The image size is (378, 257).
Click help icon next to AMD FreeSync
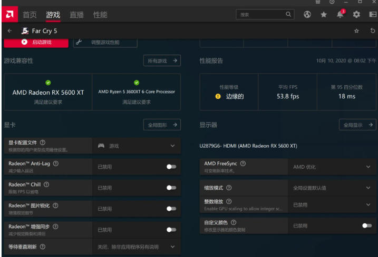(x=243, y=163)
